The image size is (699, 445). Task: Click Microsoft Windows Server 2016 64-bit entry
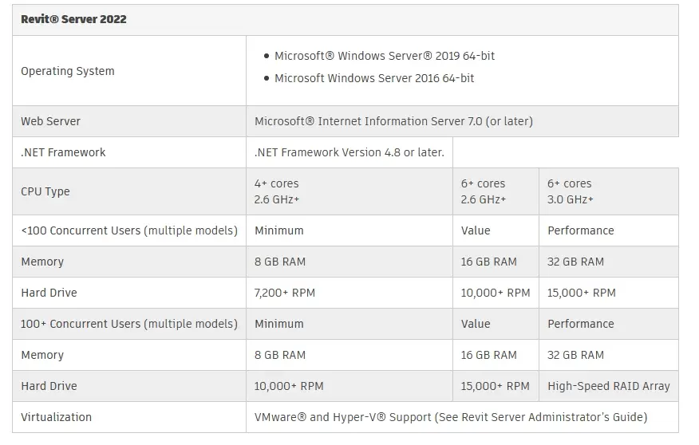374,78
